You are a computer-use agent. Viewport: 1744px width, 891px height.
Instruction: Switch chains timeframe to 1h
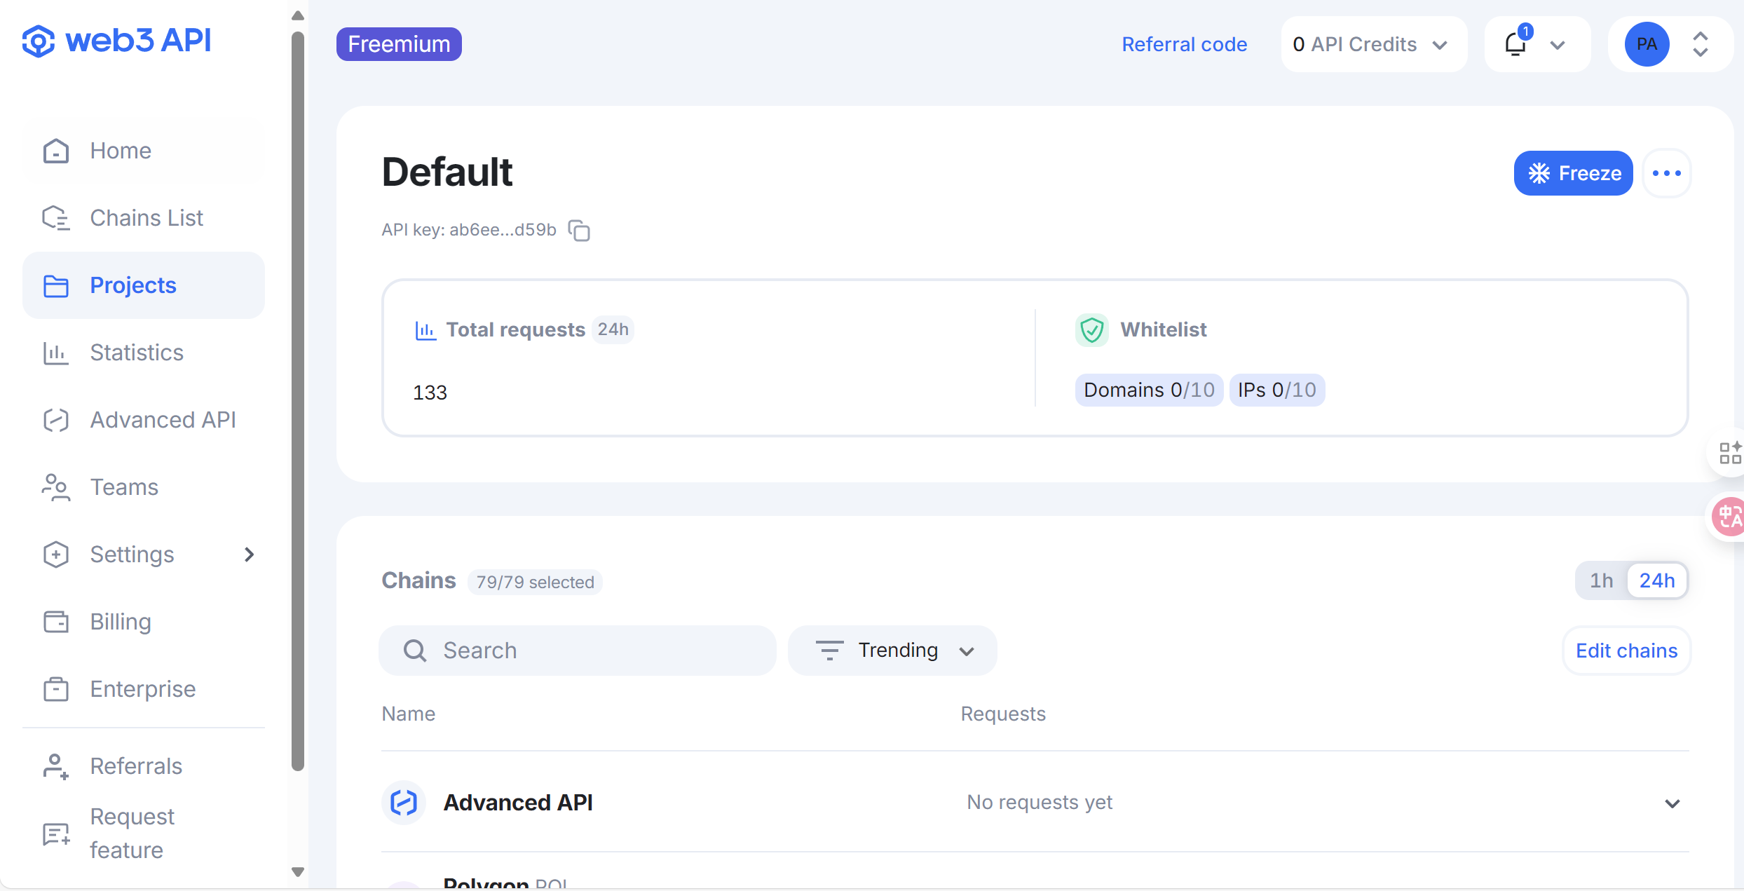pos(1601,580)
